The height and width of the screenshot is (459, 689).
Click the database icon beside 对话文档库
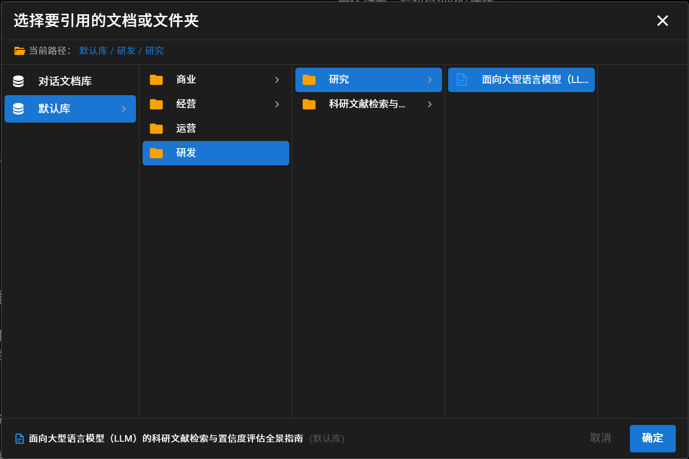pyautogui.click(x=18, y=80)
